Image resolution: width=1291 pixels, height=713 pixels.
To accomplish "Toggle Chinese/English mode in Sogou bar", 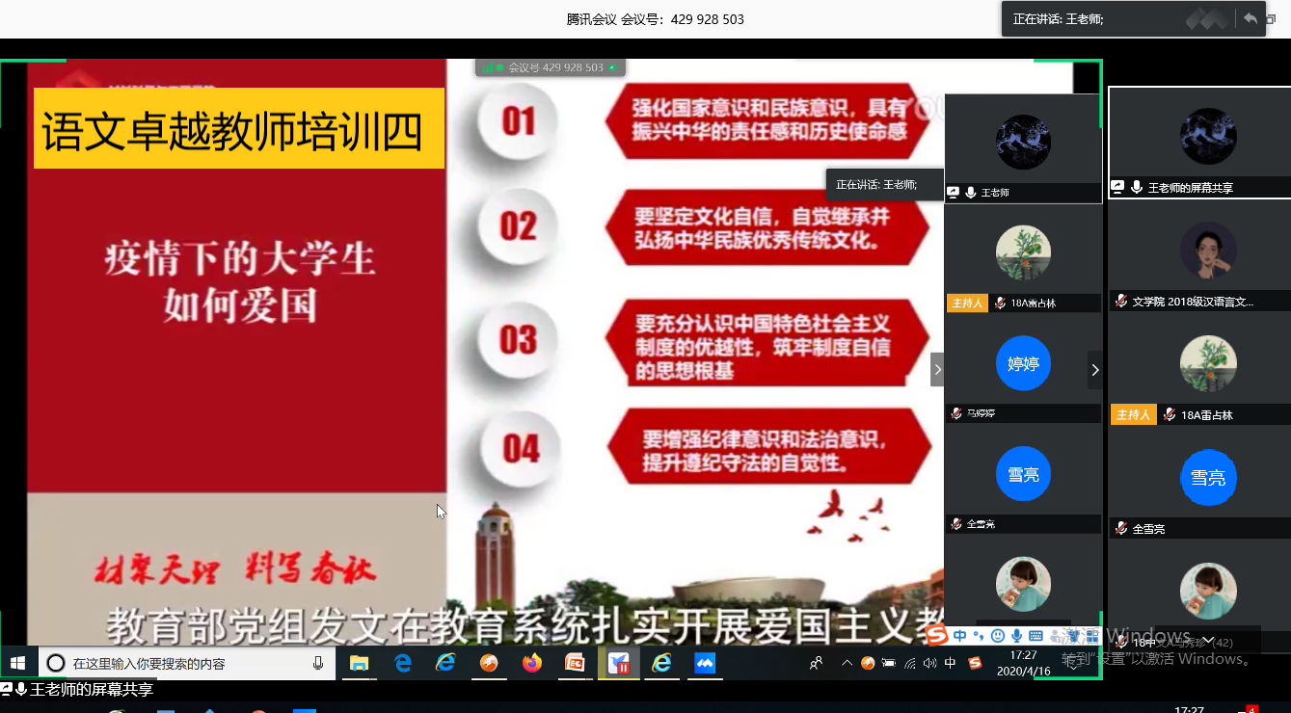I will click(x=959, y=636).
